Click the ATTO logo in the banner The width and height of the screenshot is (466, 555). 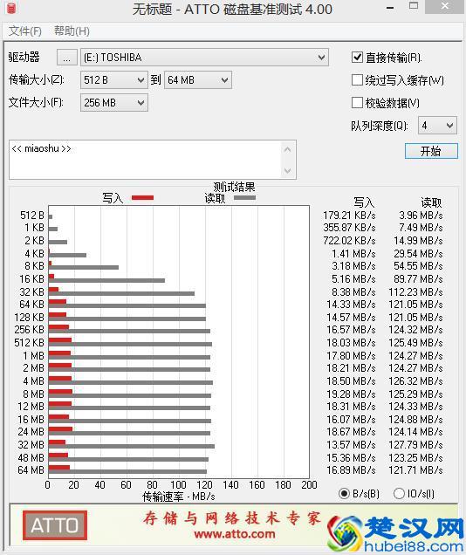pos(55,525)
